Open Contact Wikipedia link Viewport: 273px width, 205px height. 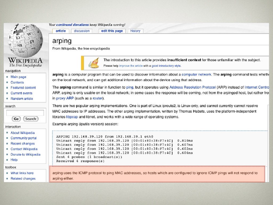(24, 149)
